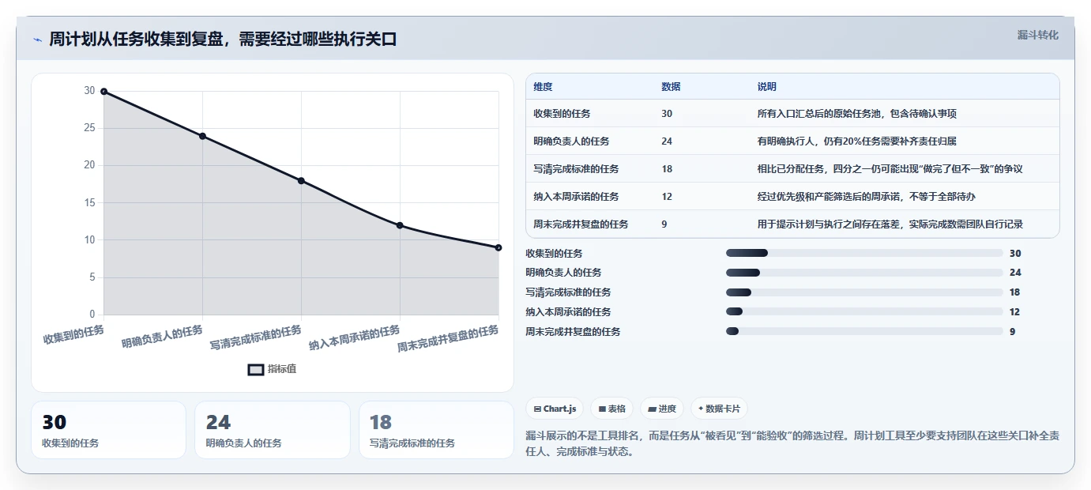Click the 写清完成标准的任务 progress bar

coord(864,292)
